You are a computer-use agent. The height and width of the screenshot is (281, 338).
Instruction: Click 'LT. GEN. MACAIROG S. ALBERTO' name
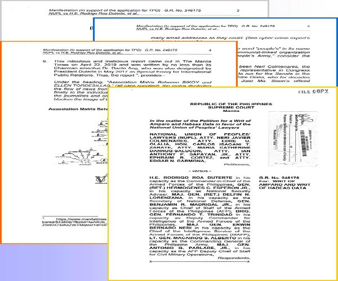coord(193,238)
